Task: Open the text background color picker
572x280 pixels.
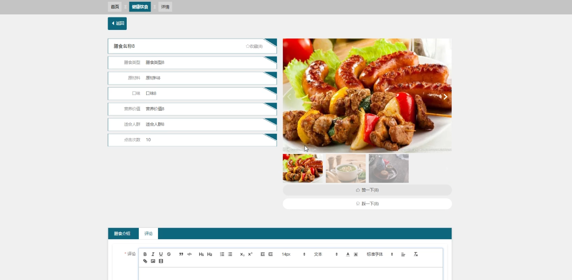Action: point(356,254)
